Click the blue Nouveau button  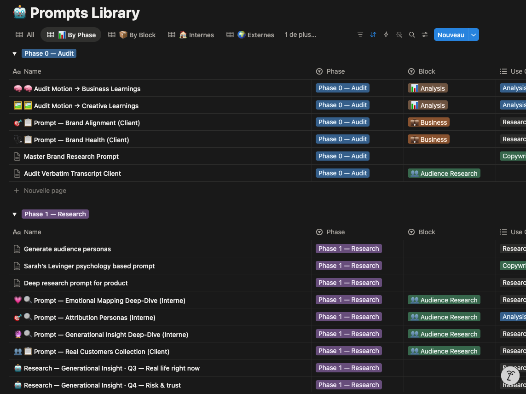tap(451, 35)
